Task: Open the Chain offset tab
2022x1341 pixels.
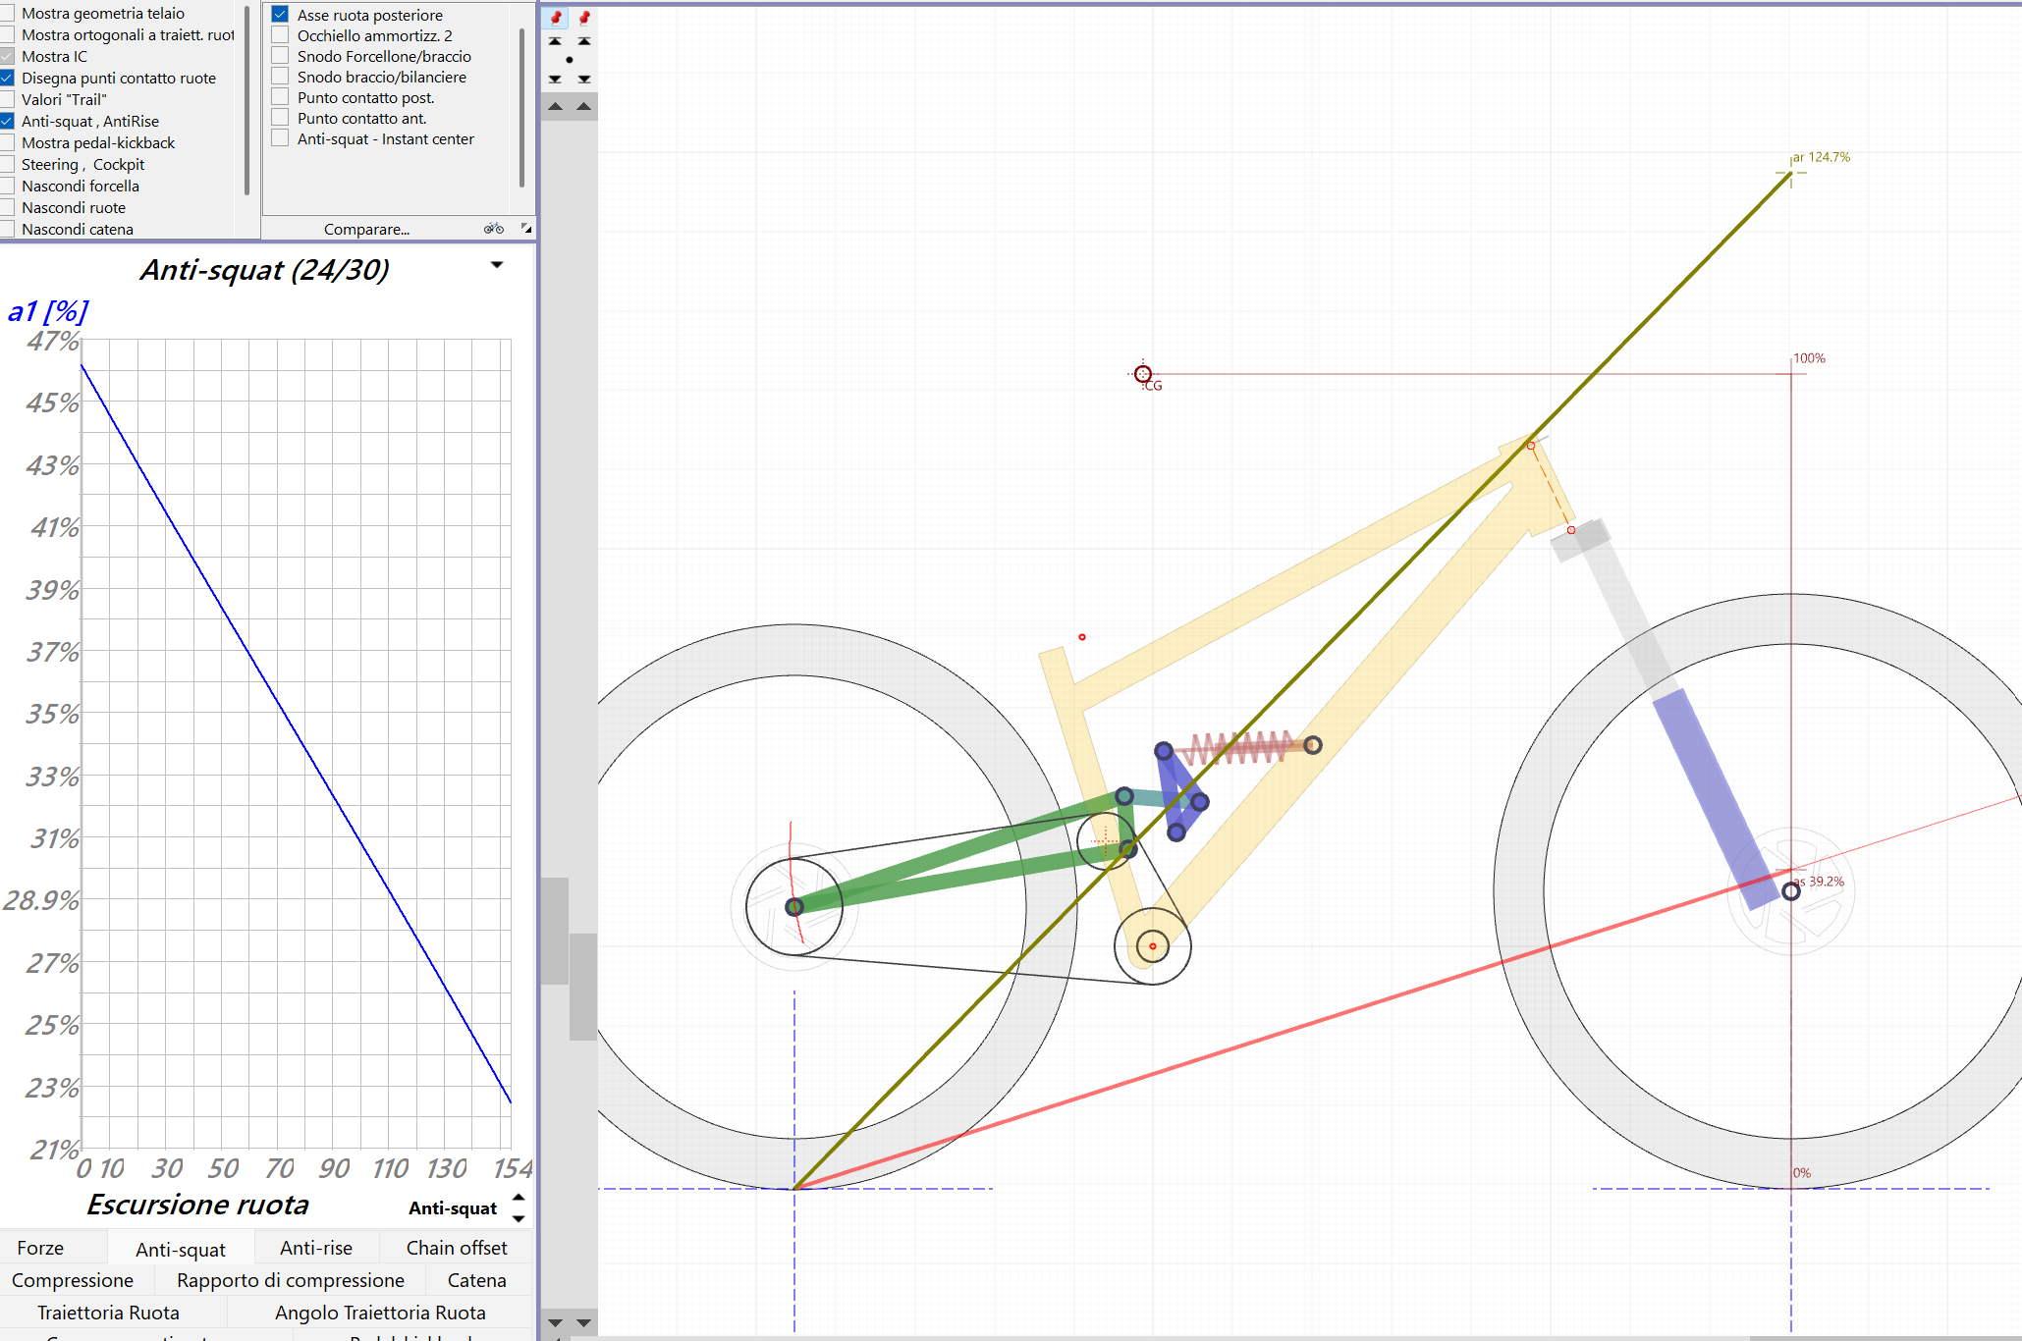Action: [457, 1248]
